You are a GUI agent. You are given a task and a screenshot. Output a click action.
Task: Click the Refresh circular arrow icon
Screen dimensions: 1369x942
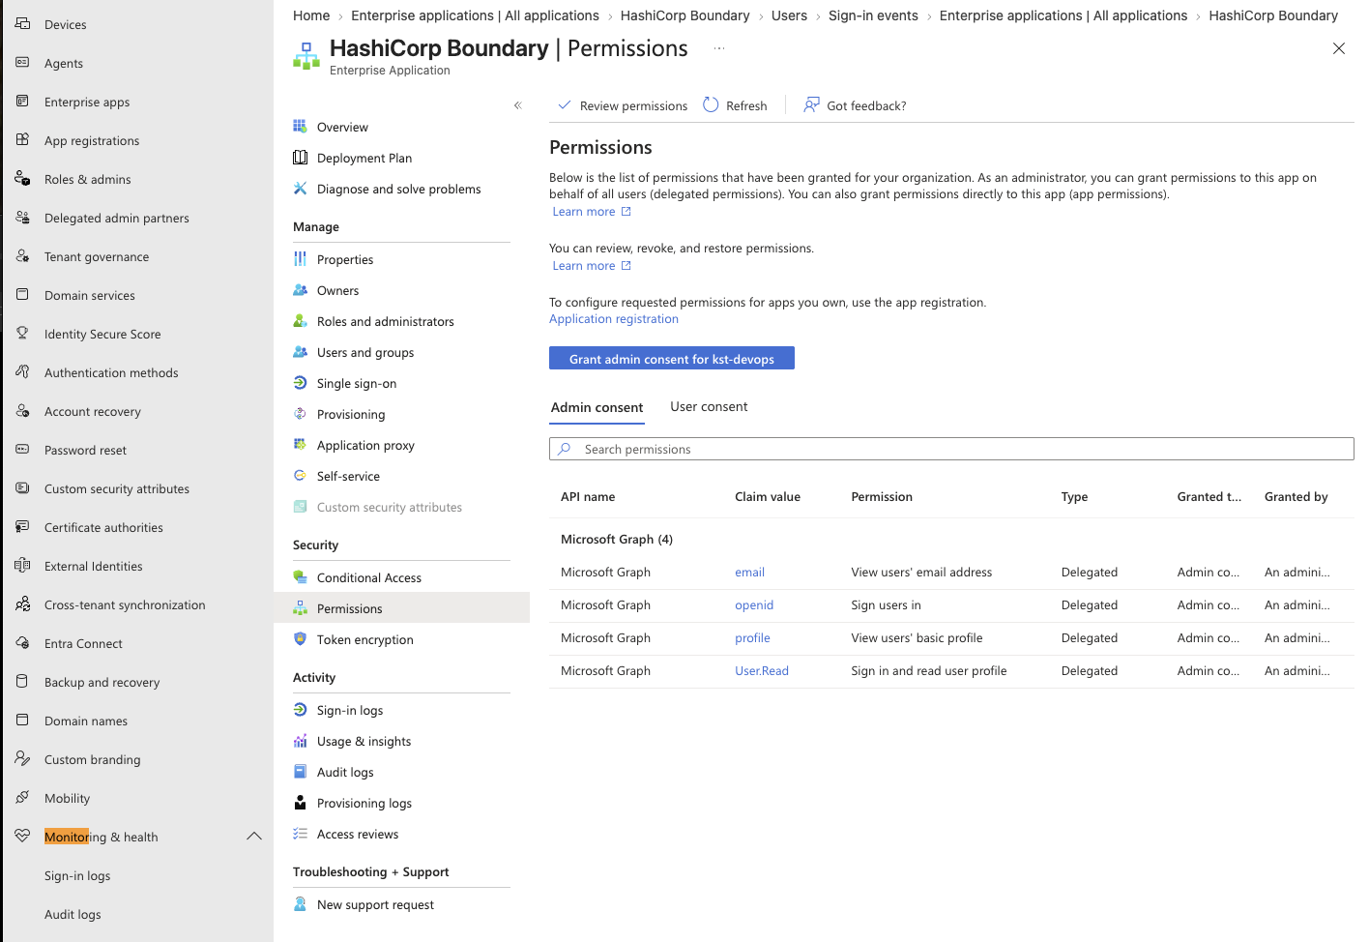pyautogui.click(x=711, y=104)
